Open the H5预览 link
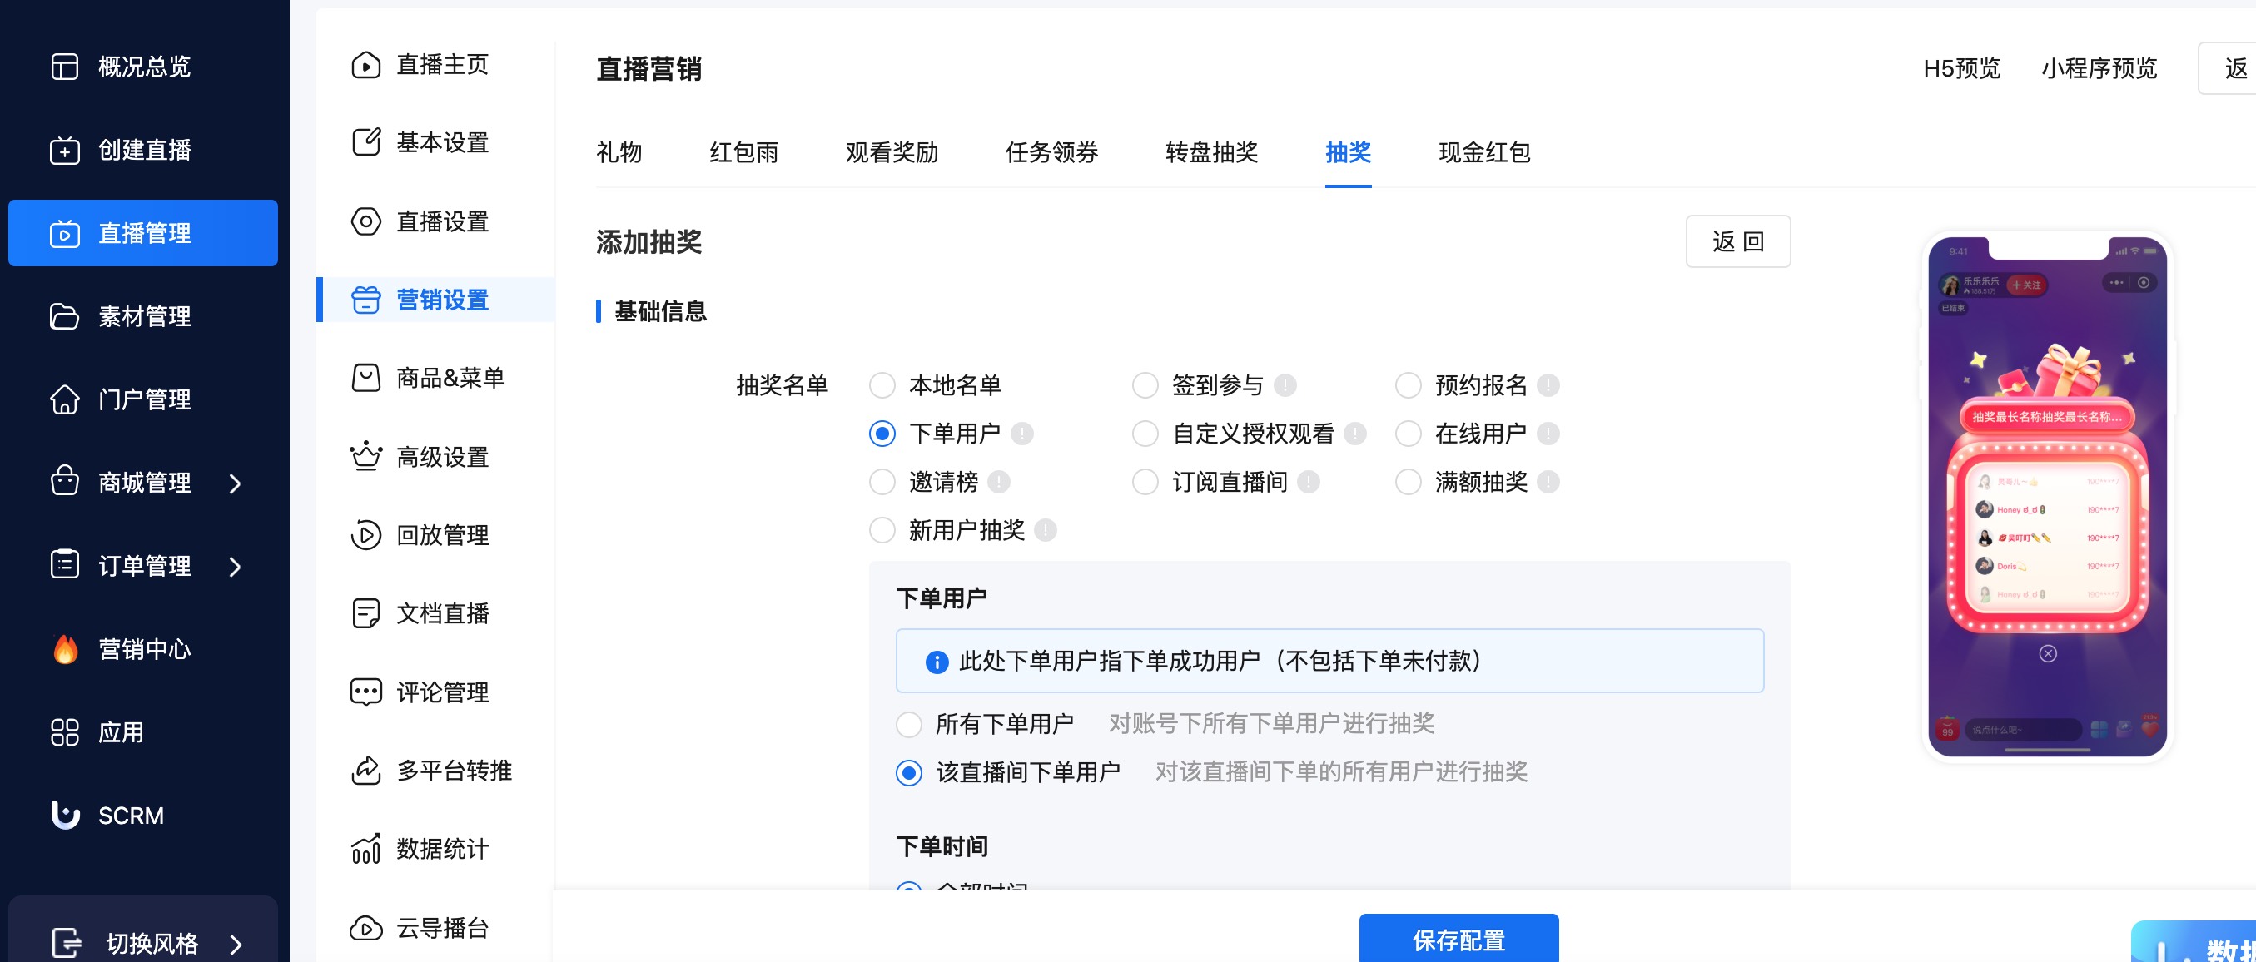Image resolution: width=2256 pixels, height=962 pixels. [x=1960, y=68]
